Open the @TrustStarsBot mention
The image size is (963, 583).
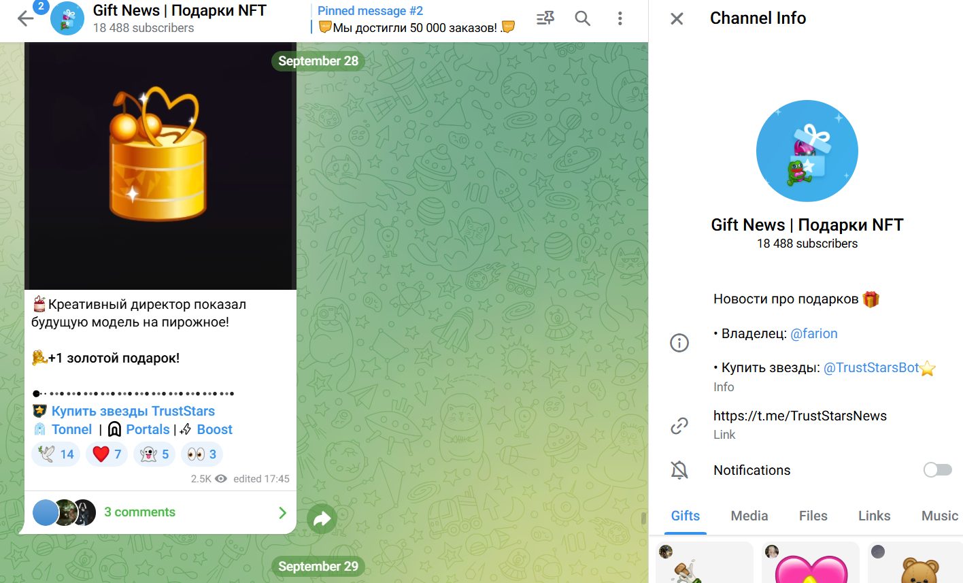click(x=871, y=367)
